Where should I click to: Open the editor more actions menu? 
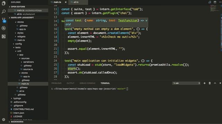tap(220, 2)
